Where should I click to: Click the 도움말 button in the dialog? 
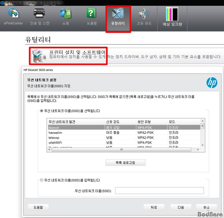[x=38, y=207]
